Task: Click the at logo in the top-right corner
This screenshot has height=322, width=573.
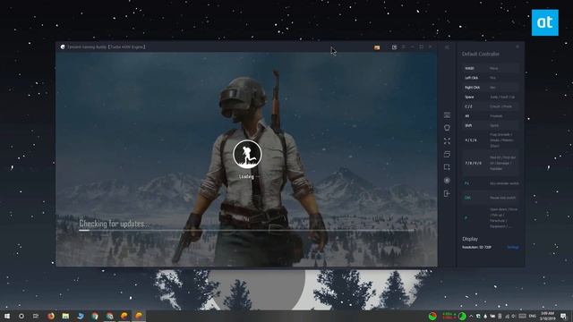Action: click(545, 22)
